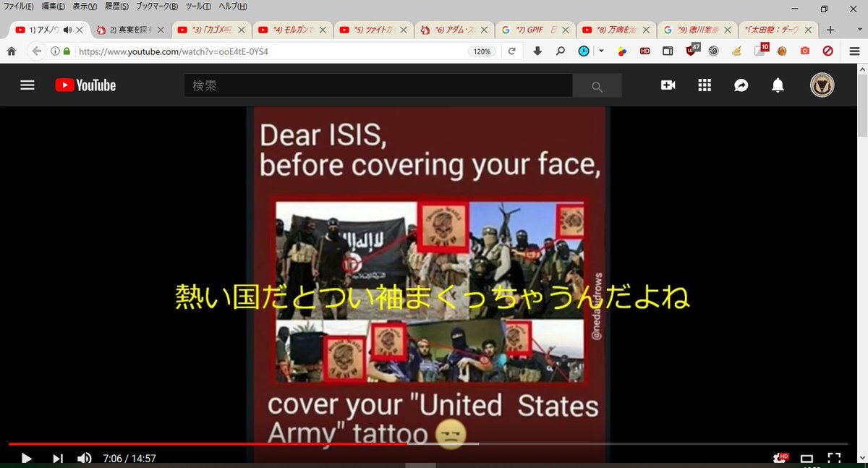Open the 編集 menu
The height and width of the screenshot is (468, 868).
53,7
